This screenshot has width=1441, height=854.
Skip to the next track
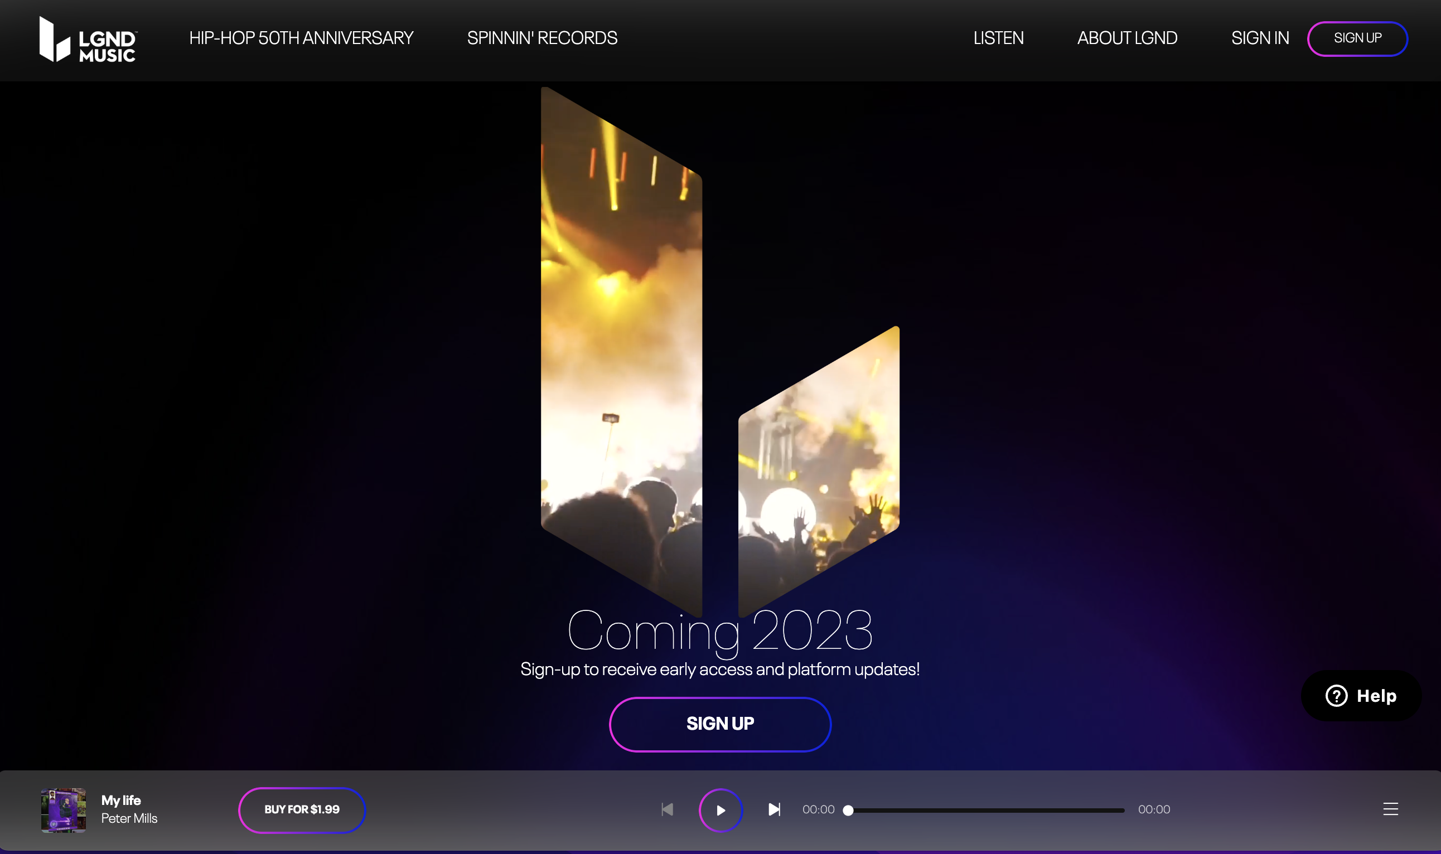(x=775, y=810)
